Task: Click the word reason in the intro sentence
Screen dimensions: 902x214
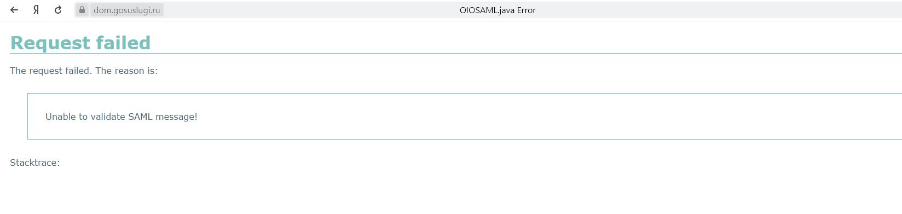Action: (x=129, y=71)
